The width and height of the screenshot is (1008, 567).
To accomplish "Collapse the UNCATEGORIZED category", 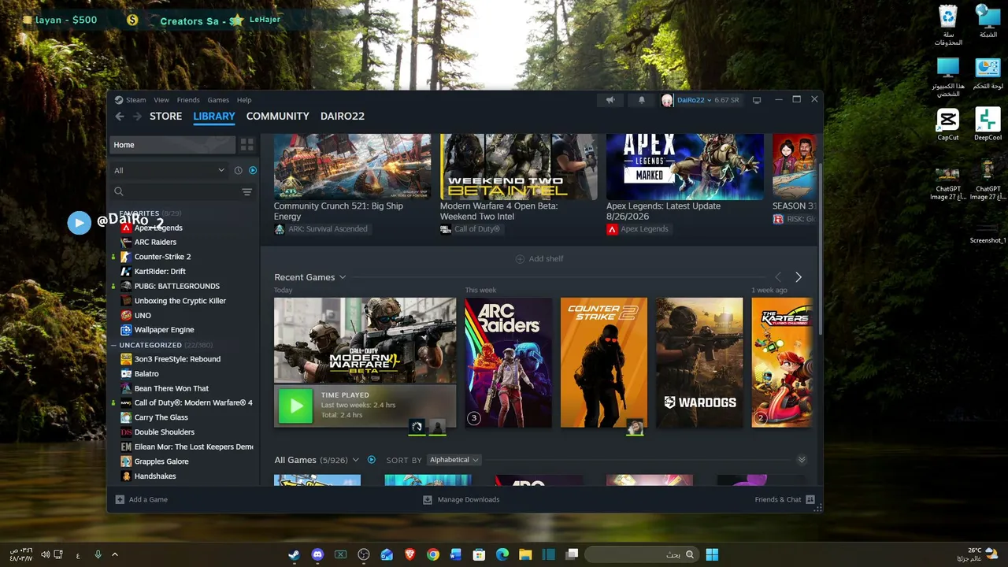I will (x=113, y=345).
